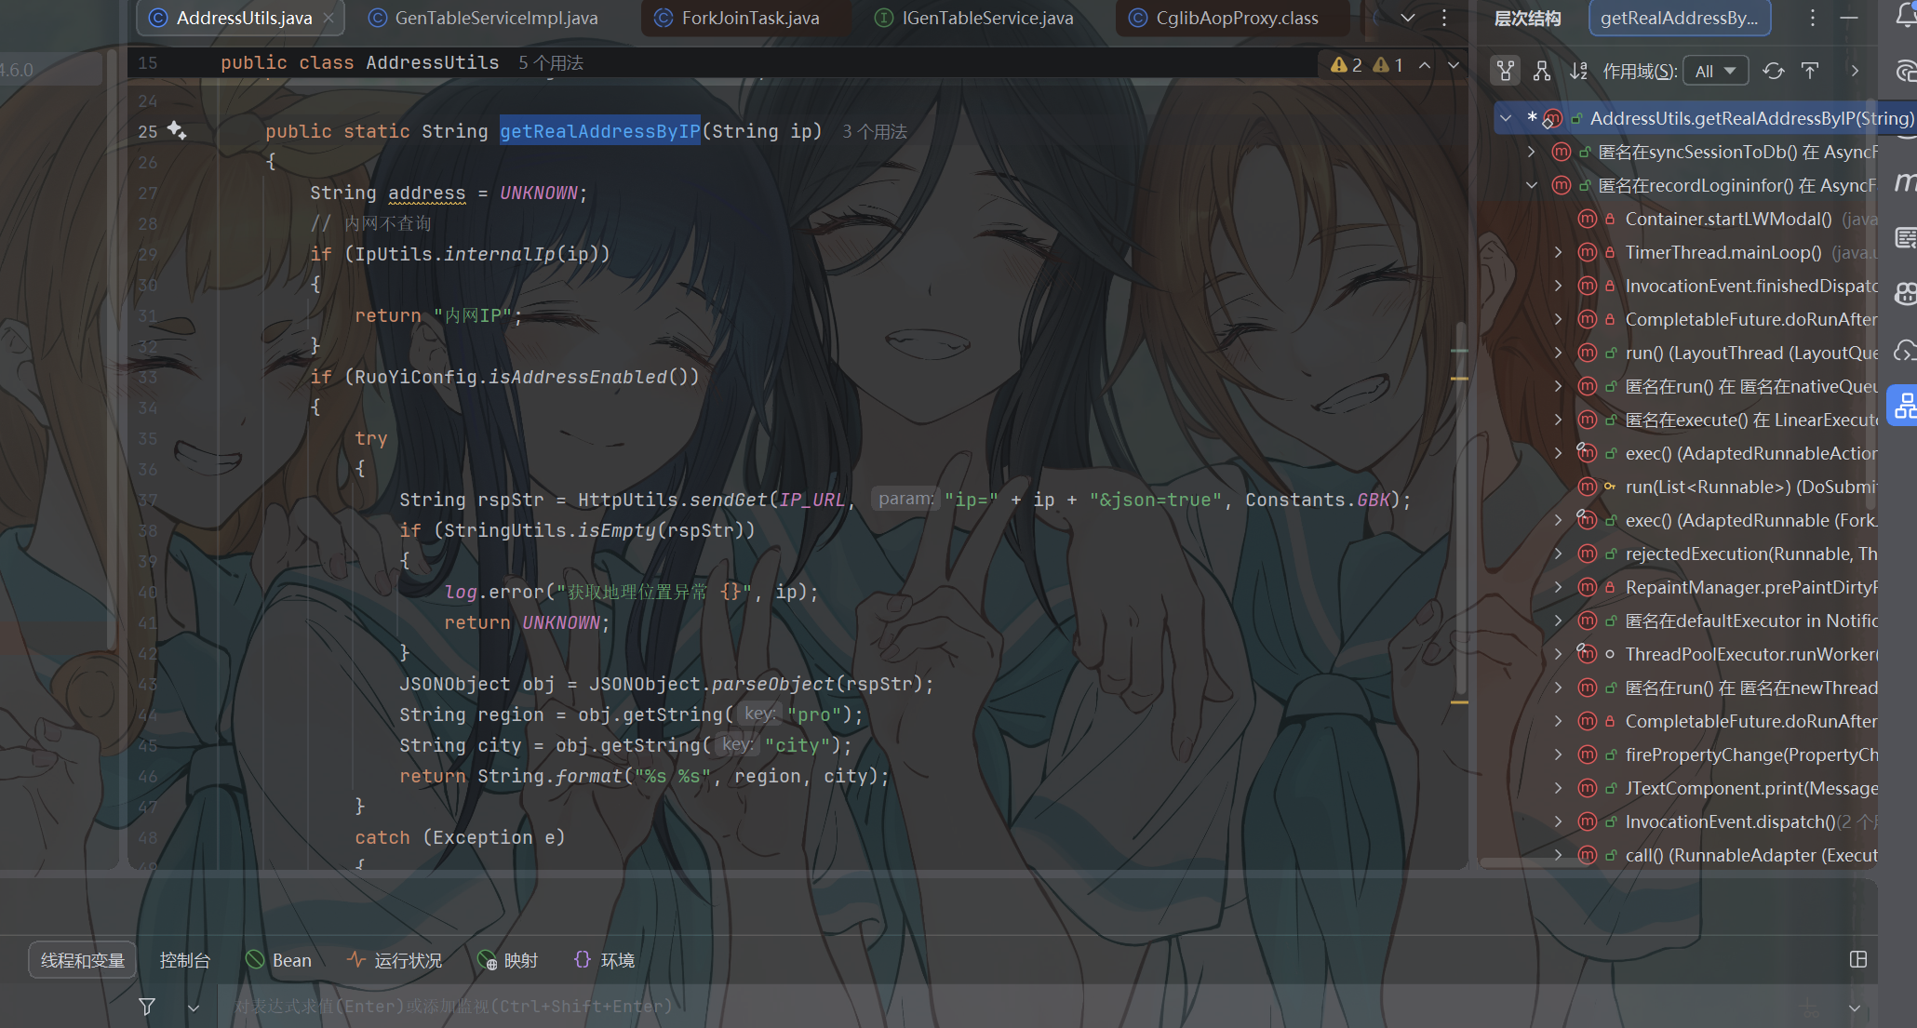
Task: Switch to the GenTableServiceImpl.java tab
Action: point(483,18)
